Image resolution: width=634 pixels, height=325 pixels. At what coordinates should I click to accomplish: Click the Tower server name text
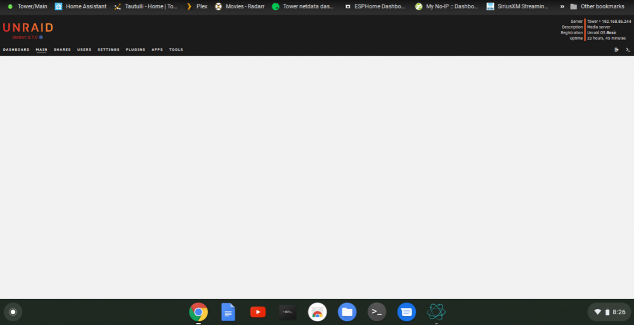[592, 21]
